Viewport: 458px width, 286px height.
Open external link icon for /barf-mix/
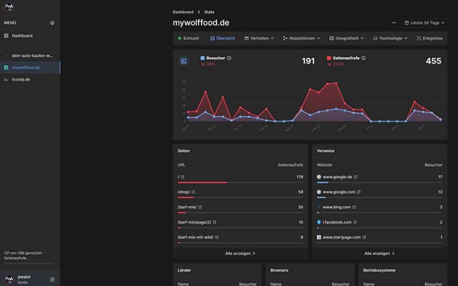(200, 207)
